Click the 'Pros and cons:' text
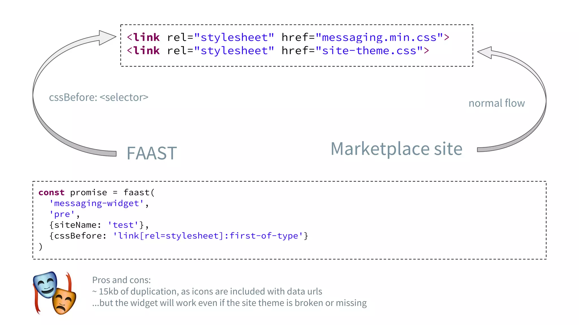Screen dimensions: 579x325 pyautogui.click(x=121, y=280)
